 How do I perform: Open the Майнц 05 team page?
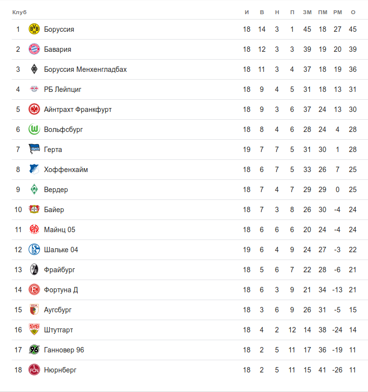[59, 230]
